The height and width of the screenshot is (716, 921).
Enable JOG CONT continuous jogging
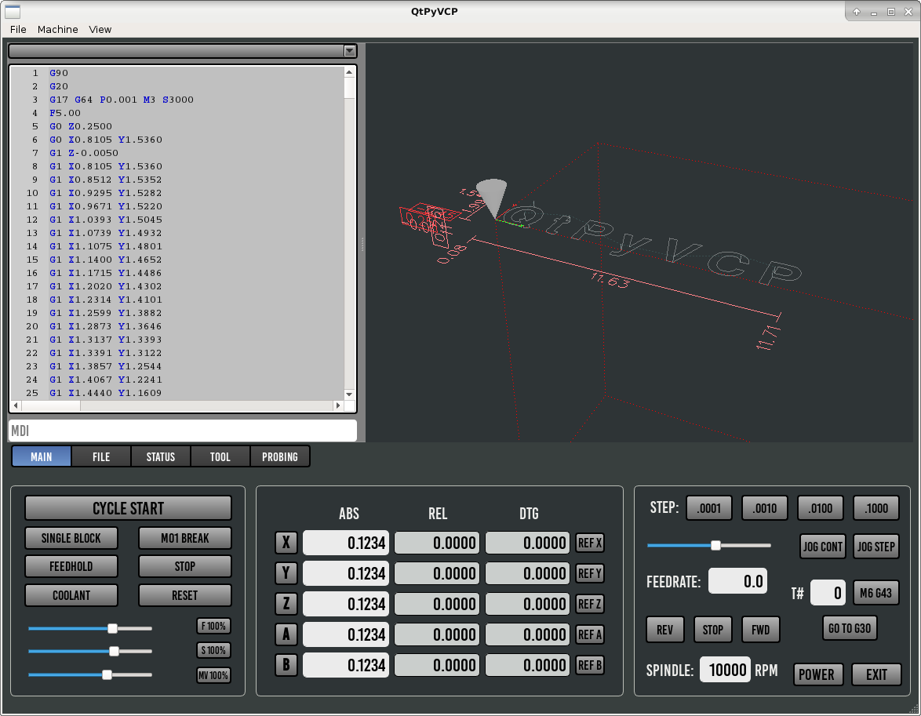(x=823, y=547)
